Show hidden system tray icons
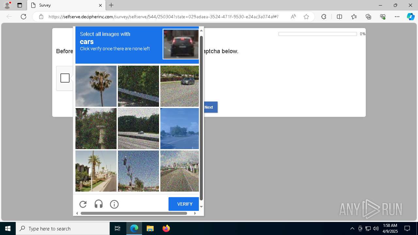This screenshot has height=235, width=418. 352,228
